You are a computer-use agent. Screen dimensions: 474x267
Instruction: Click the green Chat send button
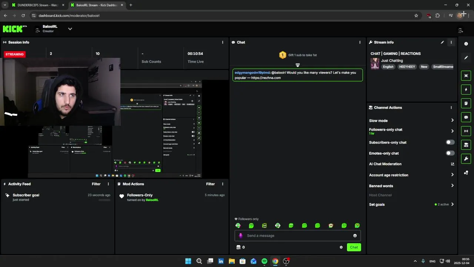pyautogui.click(x=354, y=247)
